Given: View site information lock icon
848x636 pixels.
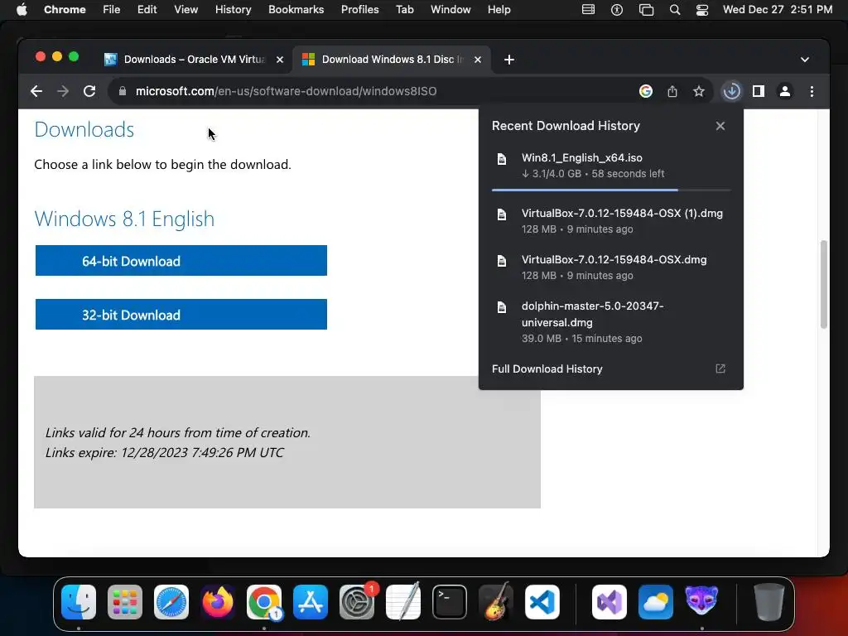Looking at the screenshot, I should click(123, 91).
